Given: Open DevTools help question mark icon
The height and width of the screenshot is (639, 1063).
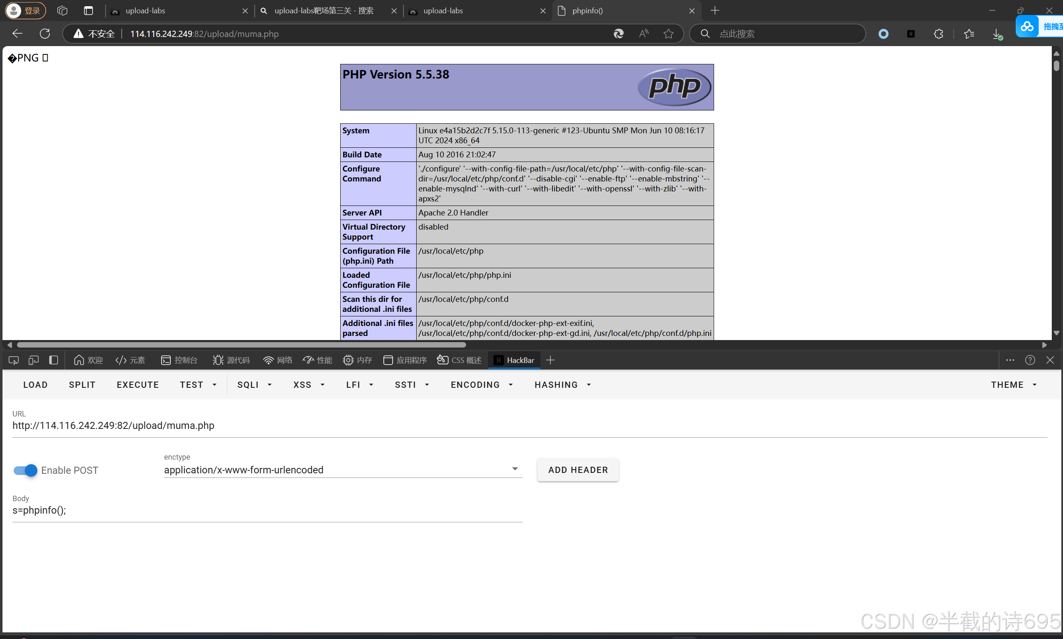Looking at the screenshot, I should tap(1030, 360).
